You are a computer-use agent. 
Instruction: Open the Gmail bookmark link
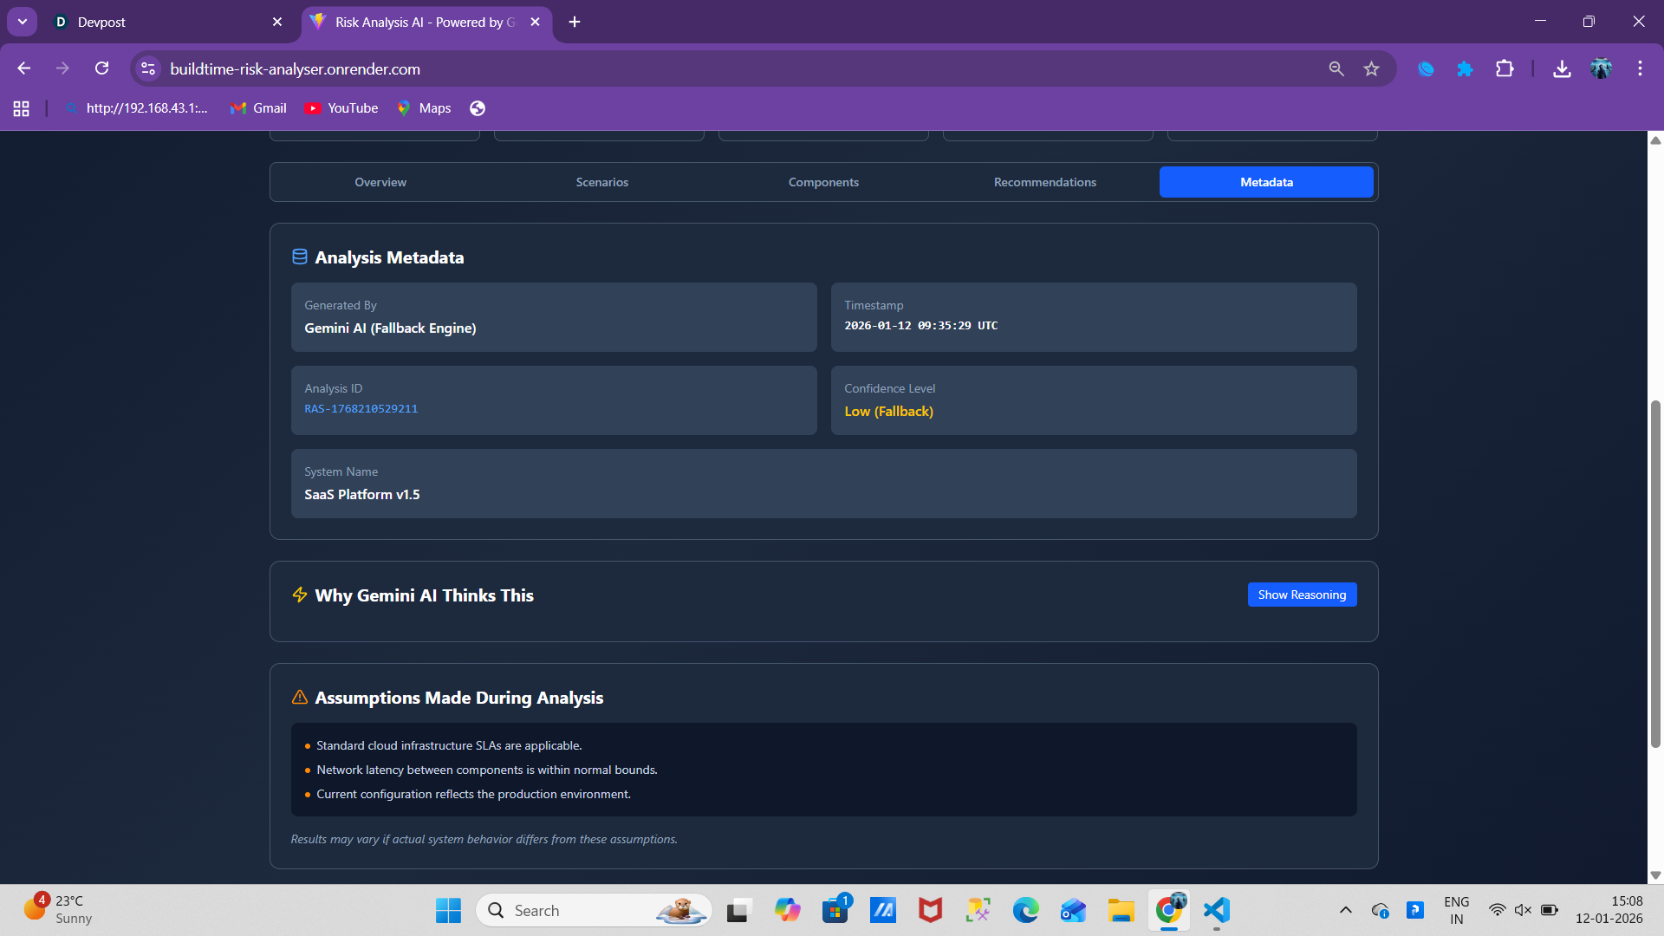click(x=258, y=108)
